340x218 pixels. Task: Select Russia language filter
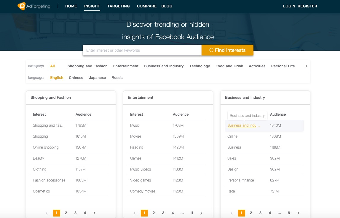[x=117, y=78]
